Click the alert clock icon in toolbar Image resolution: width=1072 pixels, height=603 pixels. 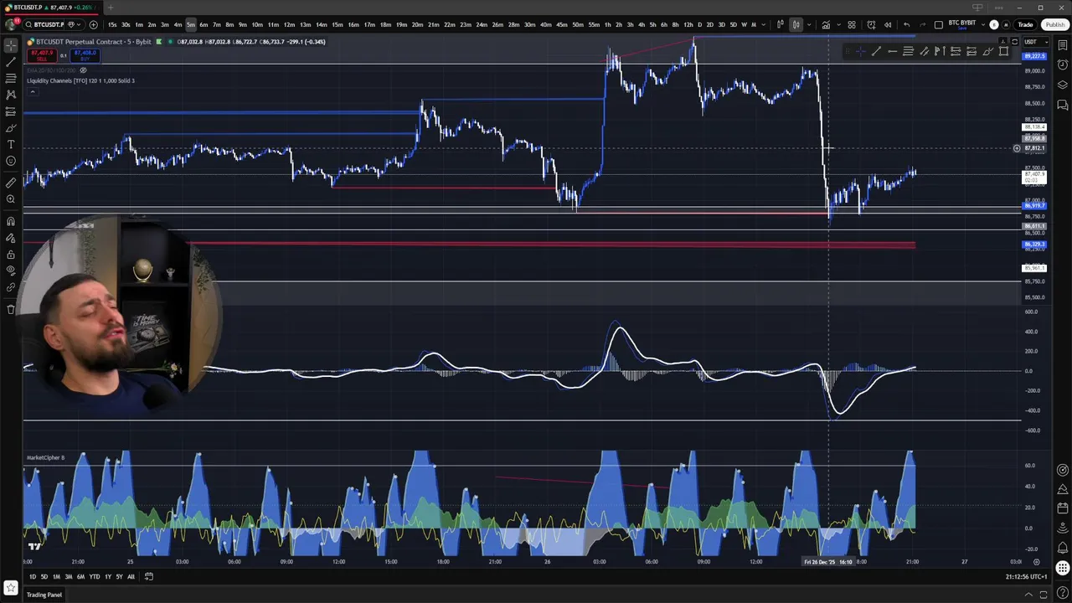tap(871, 24)
